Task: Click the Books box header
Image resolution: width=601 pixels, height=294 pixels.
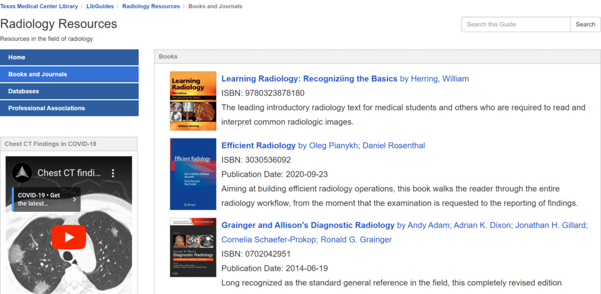Action: (377, 57)
